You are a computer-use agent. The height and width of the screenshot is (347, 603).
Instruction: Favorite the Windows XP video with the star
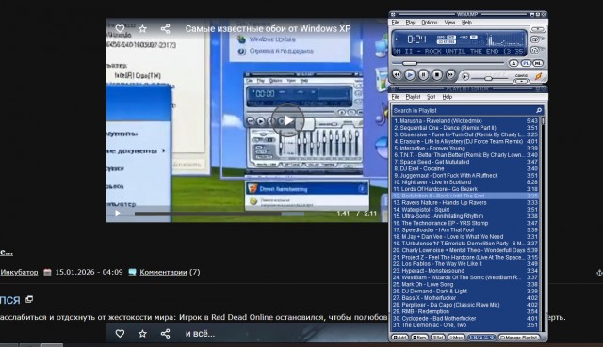(x=142, y=29)
